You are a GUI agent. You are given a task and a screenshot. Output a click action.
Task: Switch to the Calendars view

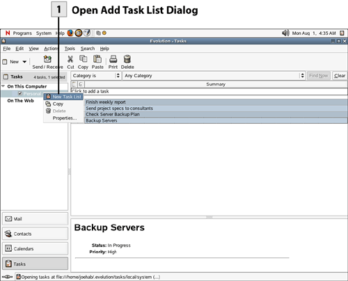point(35,248)
